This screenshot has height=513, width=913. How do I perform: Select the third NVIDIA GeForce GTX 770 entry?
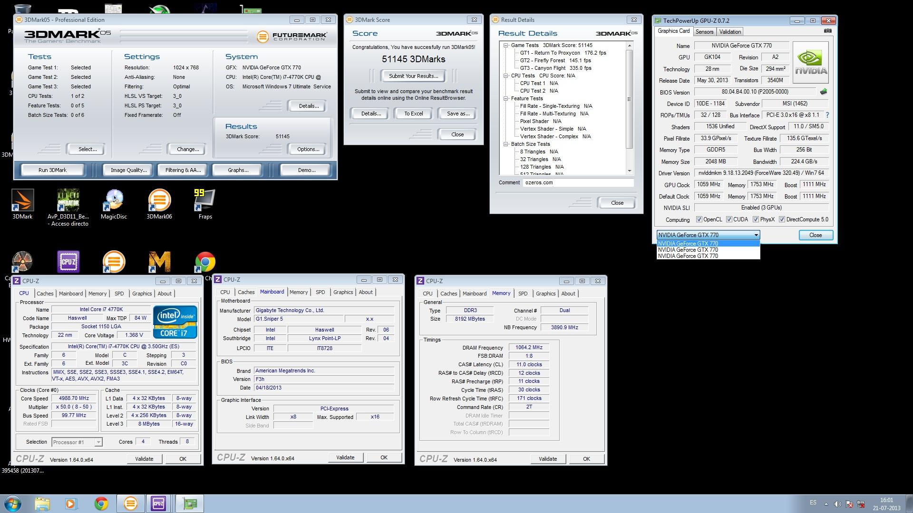(x=708, y=256)
